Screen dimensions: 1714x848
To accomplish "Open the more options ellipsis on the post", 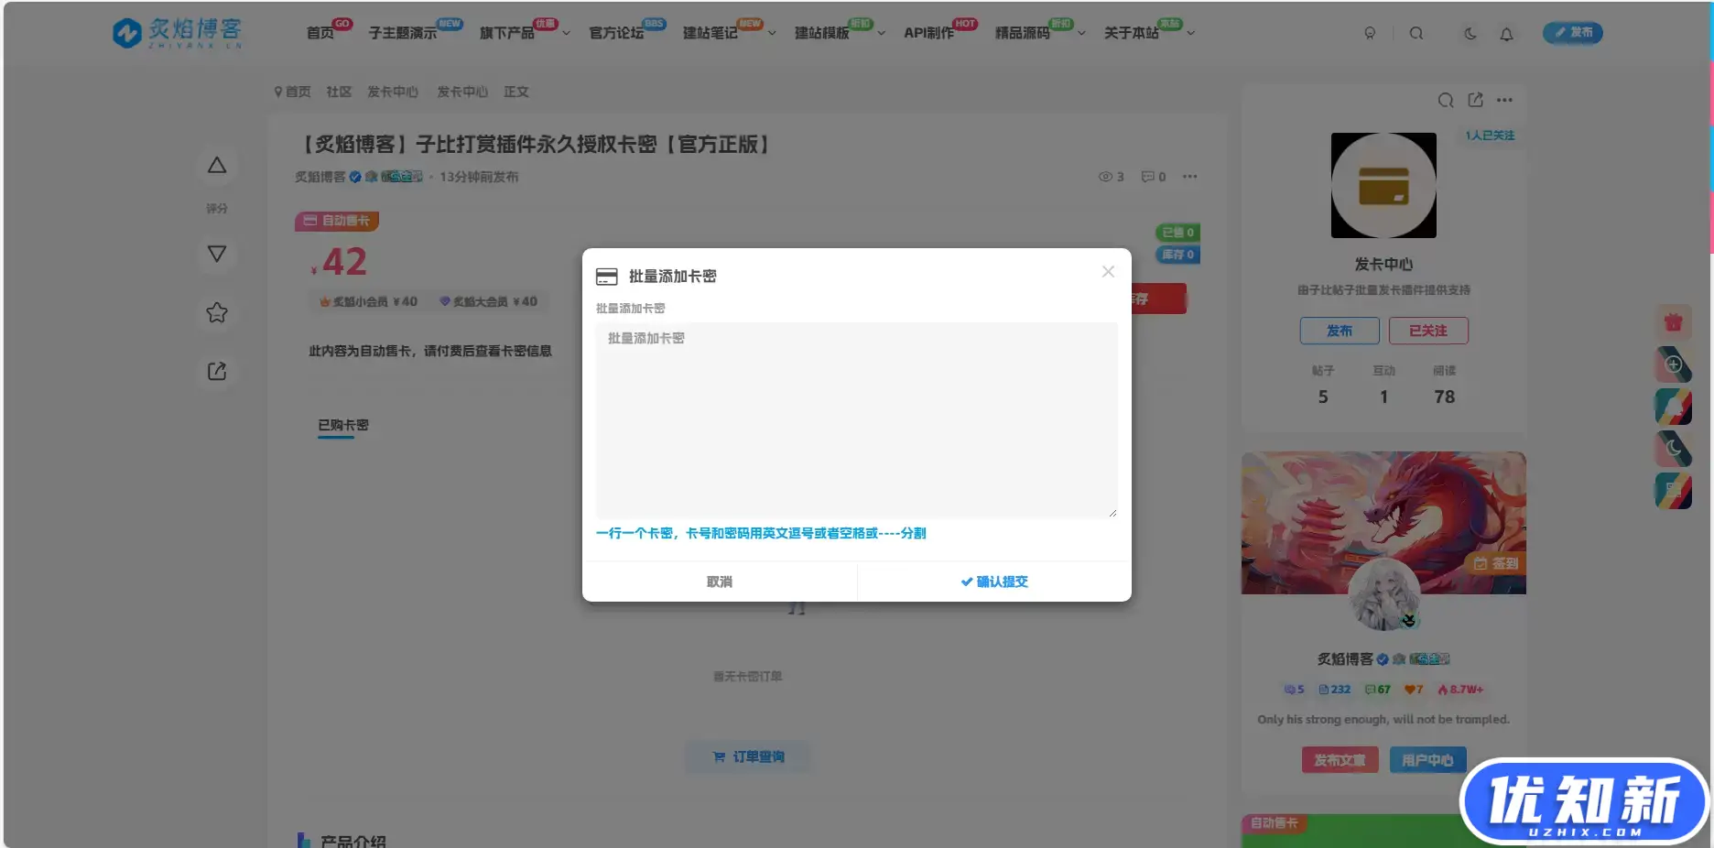I will [x=1189, y=176].
